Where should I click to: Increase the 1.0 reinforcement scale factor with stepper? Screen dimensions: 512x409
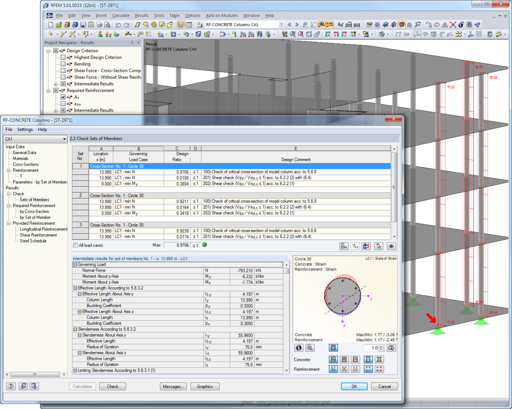pos(381,346)
